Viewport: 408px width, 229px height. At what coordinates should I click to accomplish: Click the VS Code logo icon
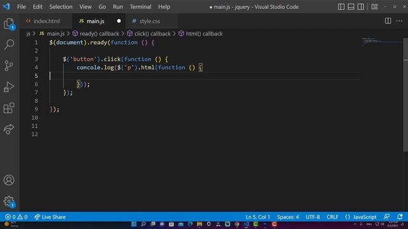click(6, 6)
